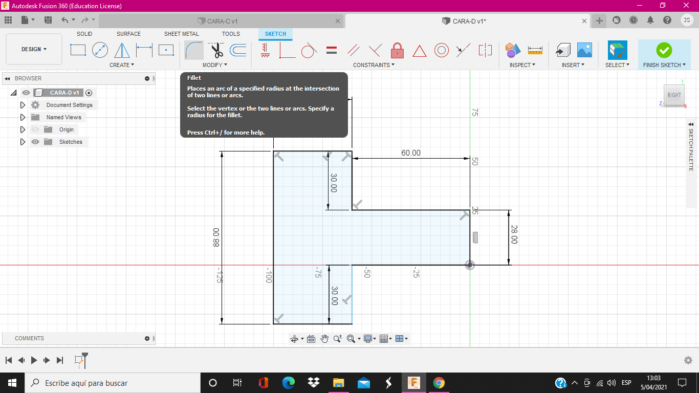Click the RIGHT face of the ViewCube
The image size is (699, 393).
coord(674,95)
